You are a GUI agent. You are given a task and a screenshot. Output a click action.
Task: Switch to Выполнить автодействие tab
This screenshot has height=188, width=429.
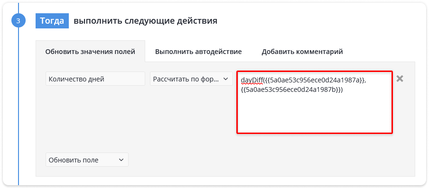198,52
